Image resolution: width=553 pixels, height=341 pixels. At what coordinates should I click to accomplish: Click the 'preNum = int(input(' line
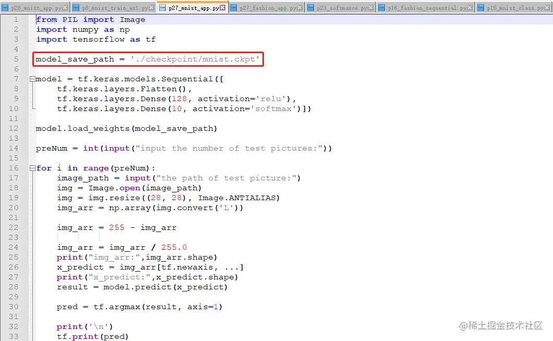click(184, 149)
